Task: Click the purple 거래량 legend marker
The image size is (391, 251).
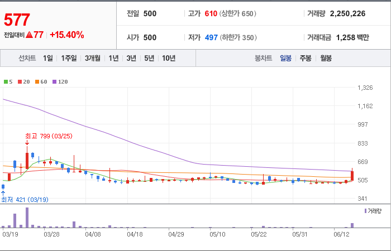Action: tap(365, 211)
